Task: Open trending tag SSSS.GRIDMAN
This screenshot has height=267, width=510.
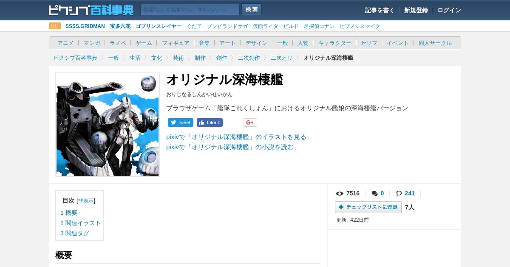Action: point(85,26)
